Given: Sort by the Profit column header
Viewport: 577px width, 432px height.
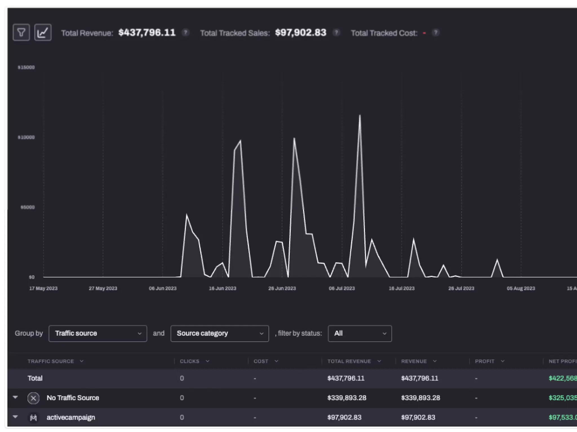Looking at the screenshot, I should (x=485, y=361).
